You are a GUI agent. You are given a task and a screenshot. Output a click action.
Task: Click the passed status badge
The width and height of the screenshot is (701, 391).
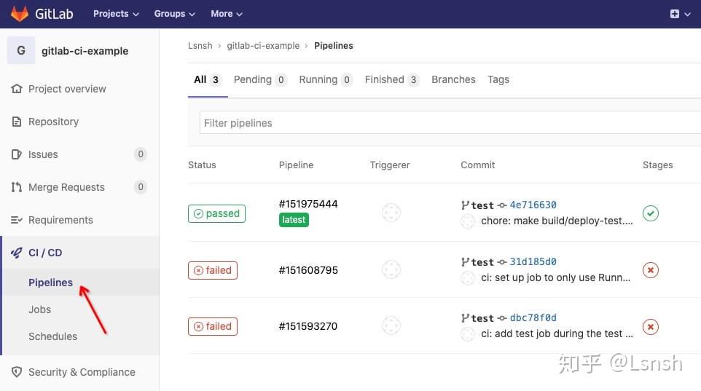217,213
